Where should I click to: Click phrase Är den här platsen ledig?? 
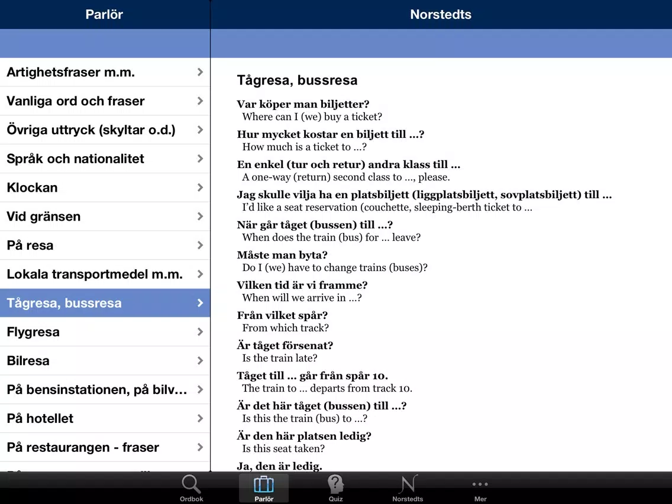click(x=304, y=436)
